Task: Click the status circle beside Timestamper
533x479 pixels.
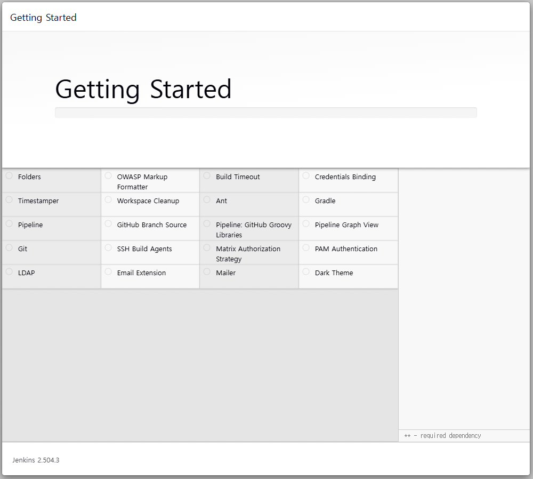Action: 9,199
